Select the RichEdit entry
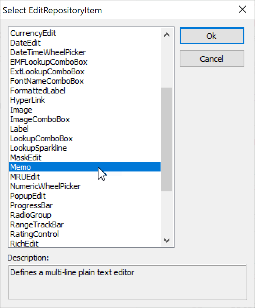 pyautogui.click(x=24, y=243)
